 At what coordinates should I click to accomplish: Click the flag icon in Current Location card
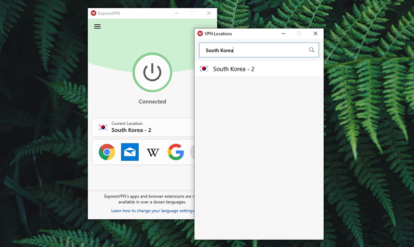tap(103, 127)
